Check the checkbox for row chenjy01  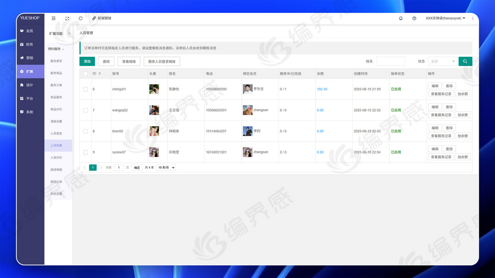point(85,89)
